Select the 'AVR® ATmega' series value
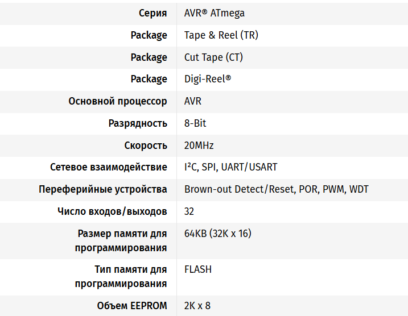This screenshot has height=316, width=408. click(215, 13)
